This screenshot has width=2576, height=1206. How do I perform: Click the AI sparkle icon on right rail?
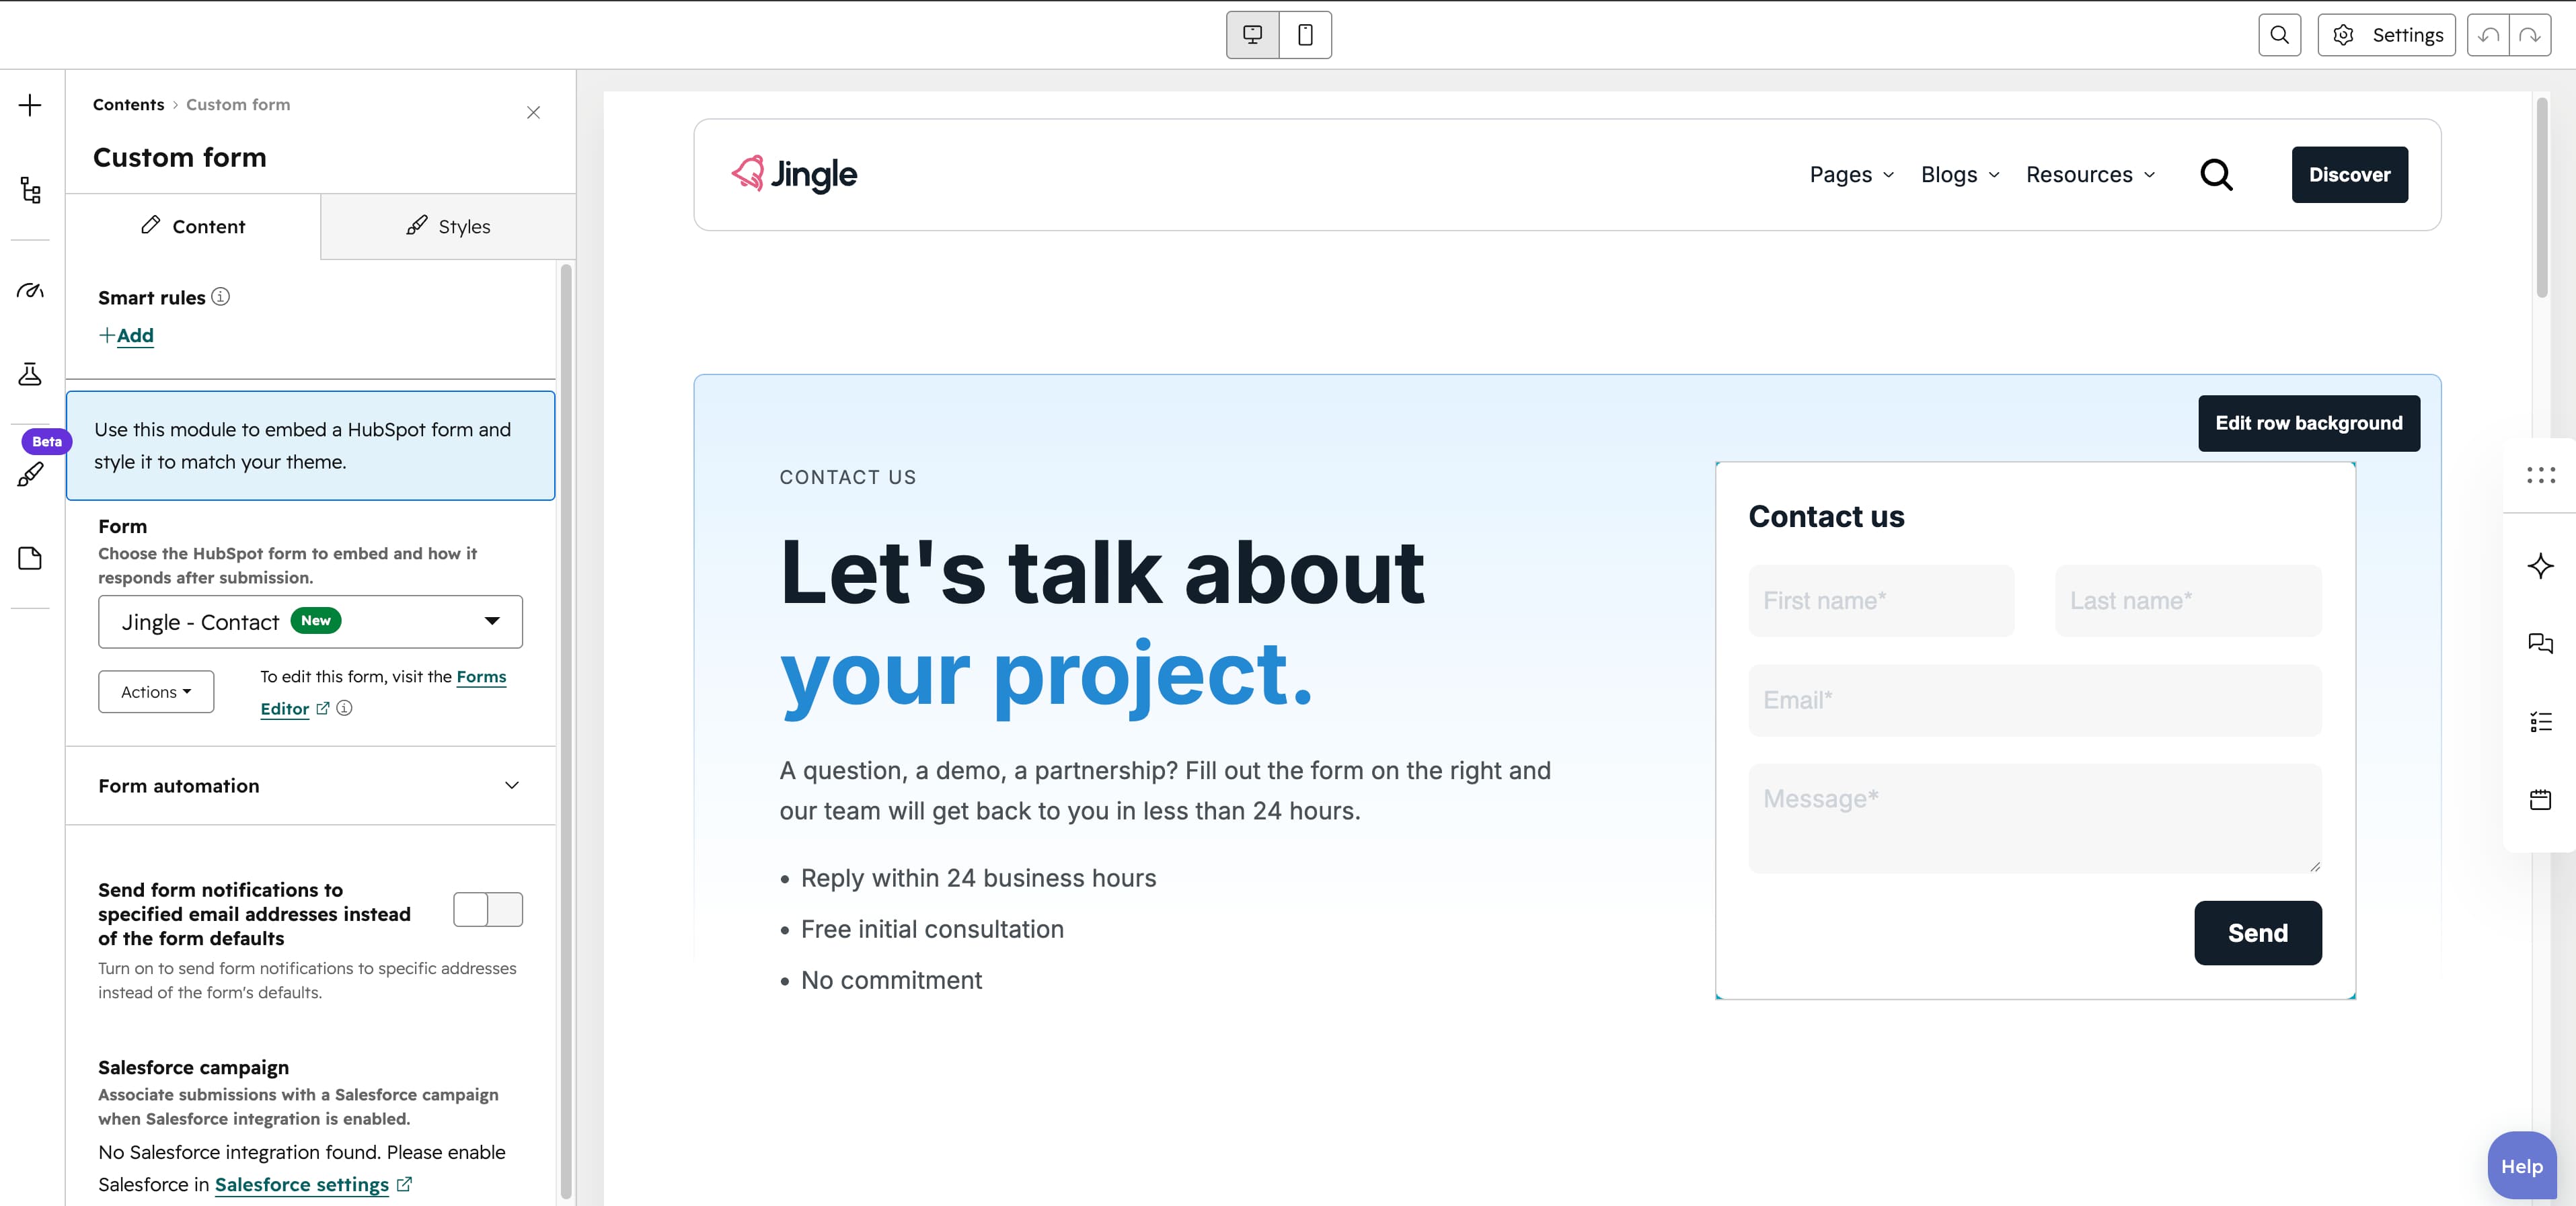coord(2540,565)
